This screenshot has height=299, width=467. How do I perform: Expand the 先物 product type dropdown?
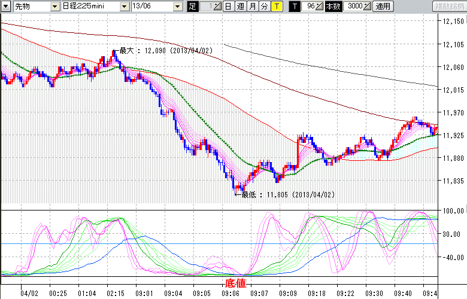[55, 7]
